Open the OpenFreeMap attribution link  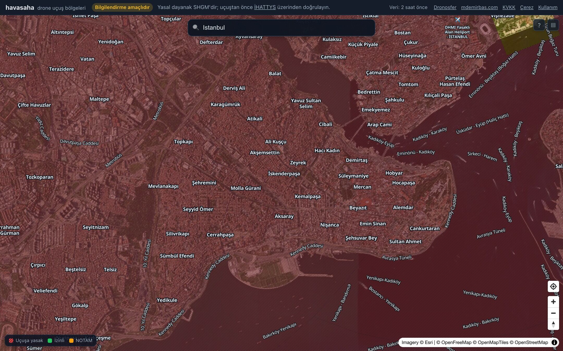click(x=454, y=342)
